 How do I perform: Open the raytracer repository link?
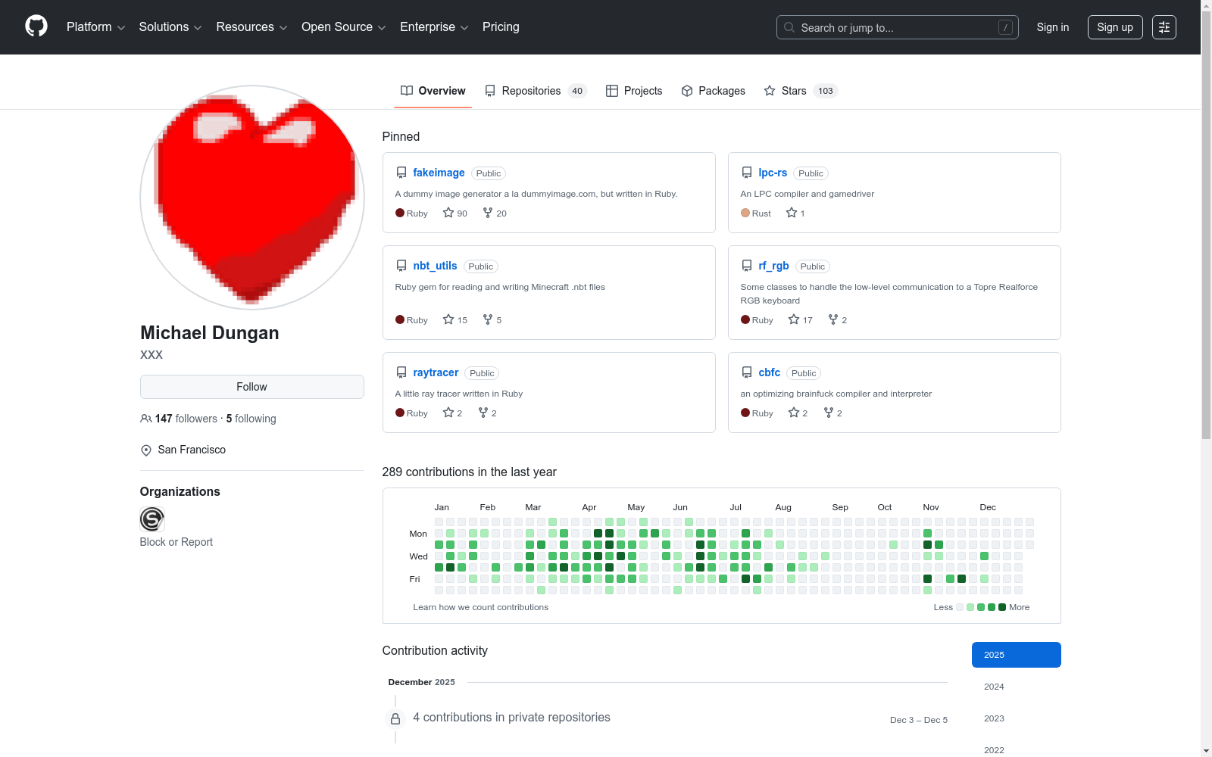[436, 372]
